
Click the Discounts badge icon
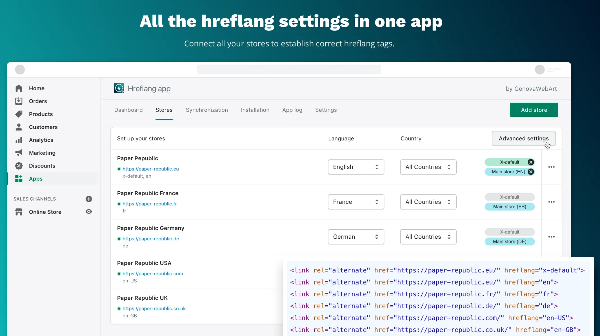[x=19, y=166]
